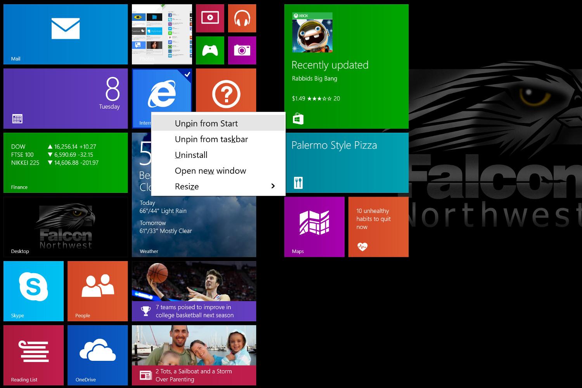The image size is (582, 388).
Task: Open the Camera tile
Action: tap(242, 50)
